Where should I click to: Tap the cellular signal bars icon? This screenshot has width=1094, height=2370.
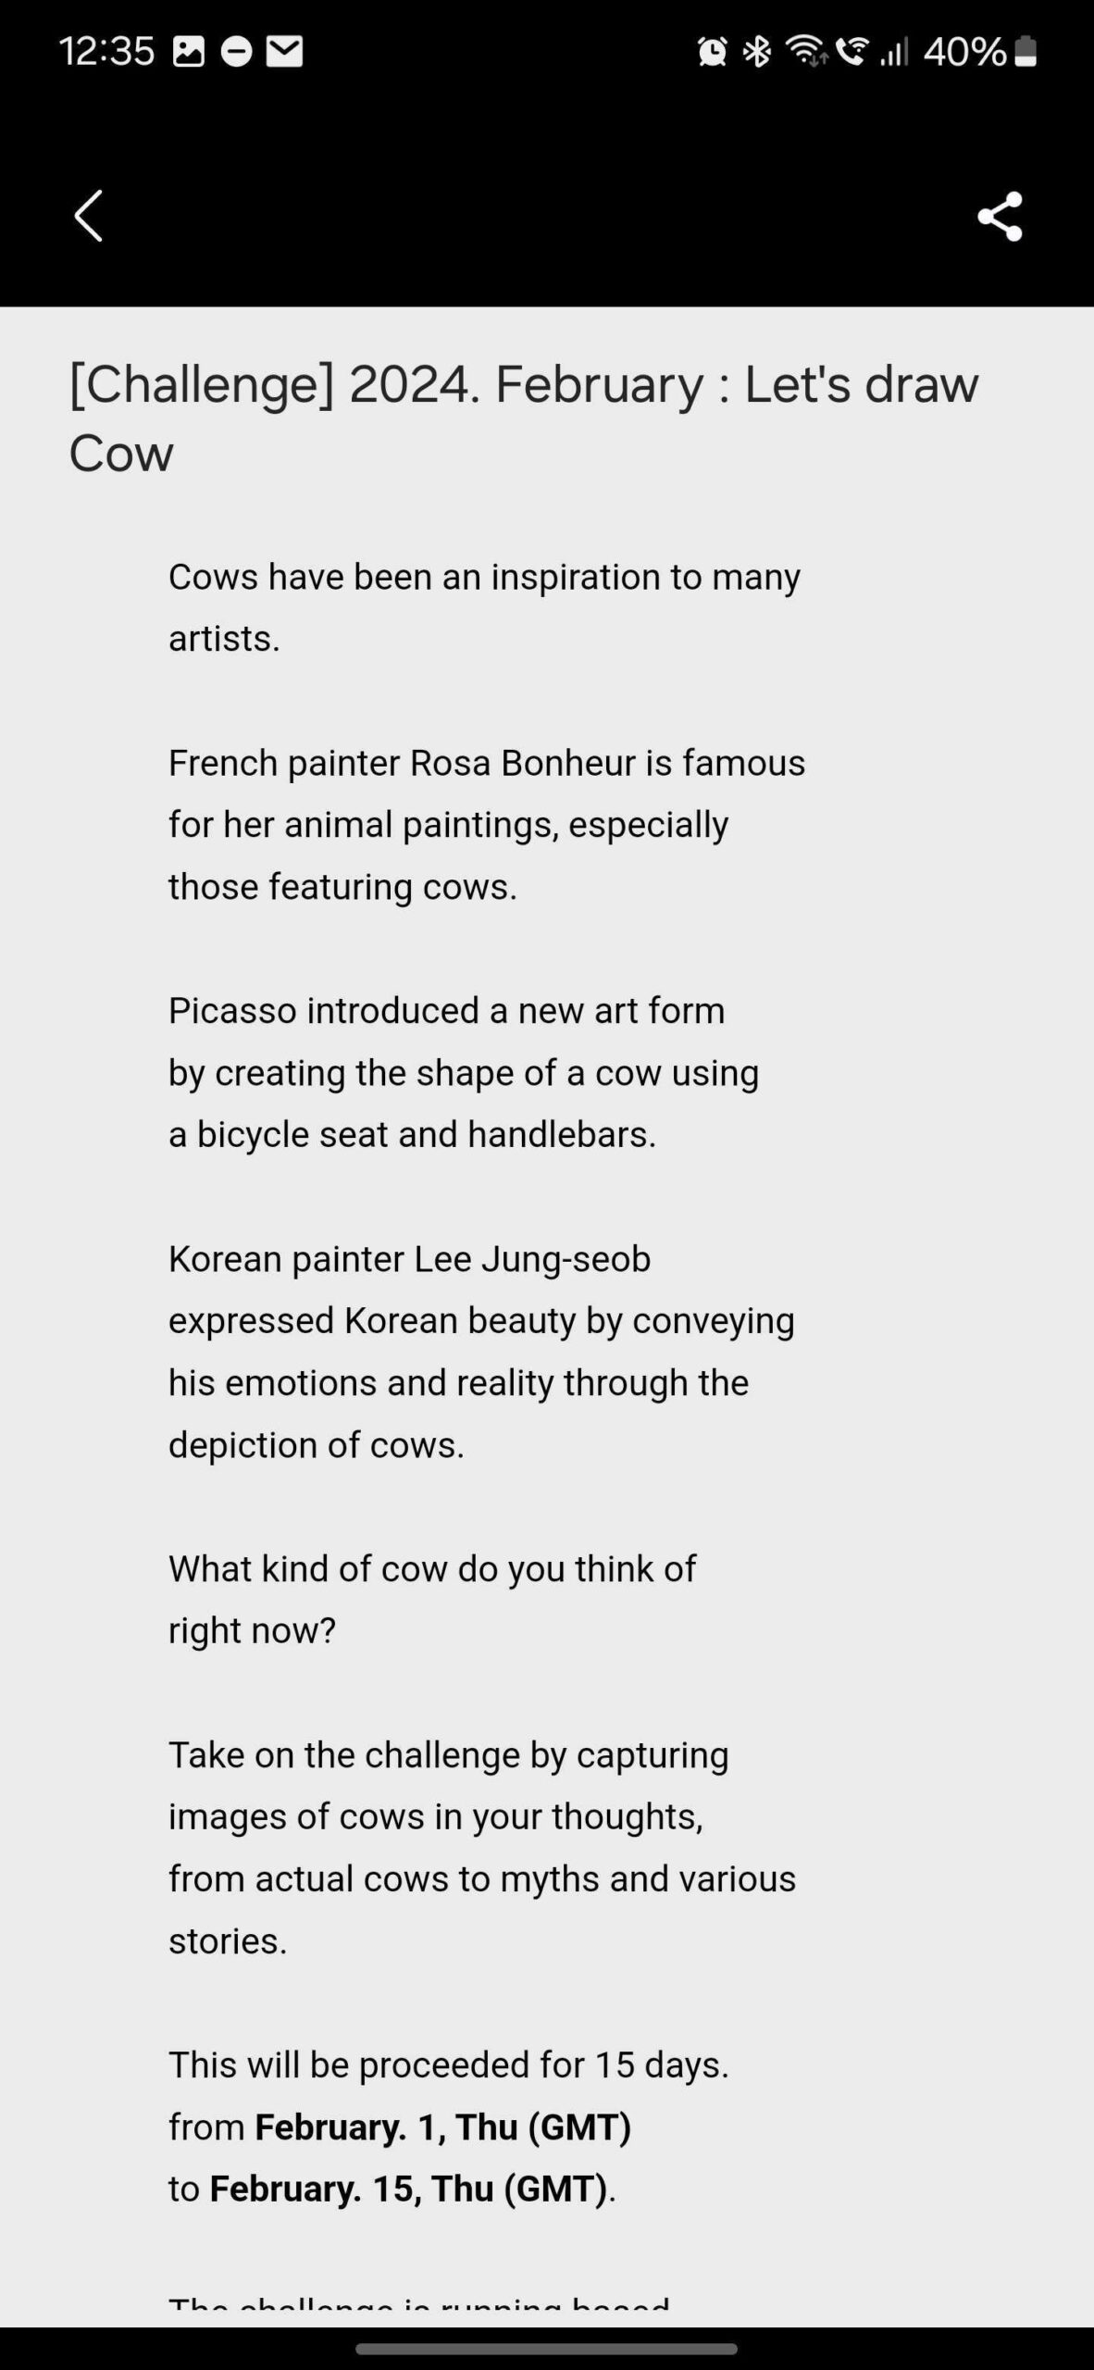pos(893,51)
